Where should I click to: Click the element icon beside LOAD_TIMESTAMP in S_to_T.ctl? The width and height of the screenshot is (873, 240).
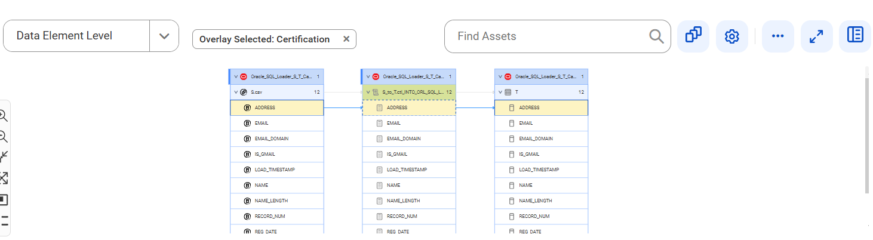tap(379, 170)
